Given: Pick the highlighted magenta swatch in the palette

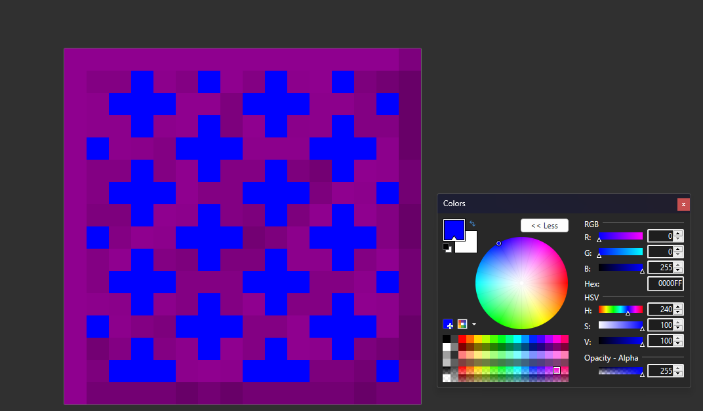Looking at the screenshot, I should [x=557, y=370].
